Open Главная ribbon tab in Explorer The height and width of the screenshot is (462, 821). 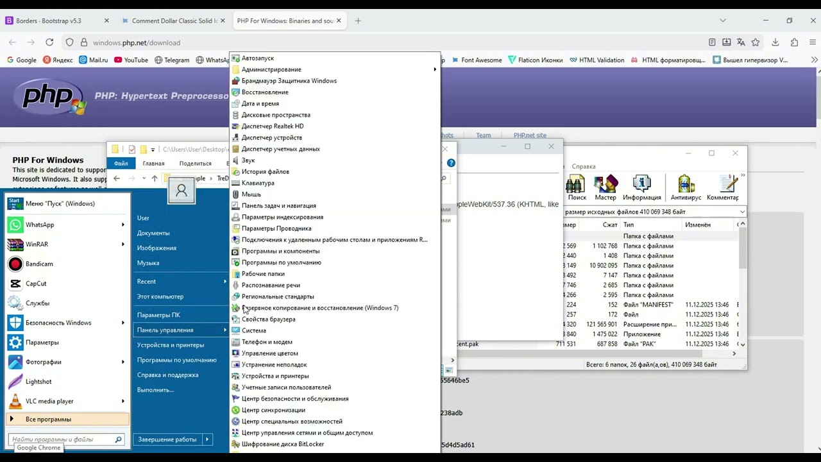(153, 164)
